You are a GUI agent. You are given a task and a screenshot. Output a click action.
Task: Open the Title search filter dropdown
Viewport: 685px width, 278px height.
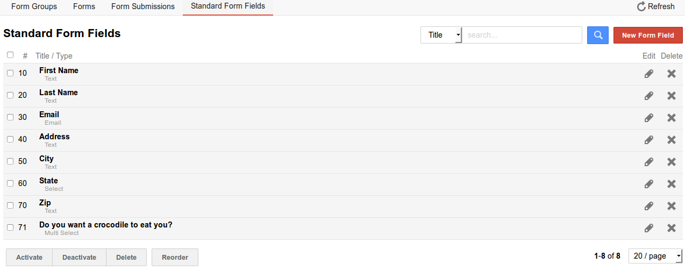click(441, 35)
